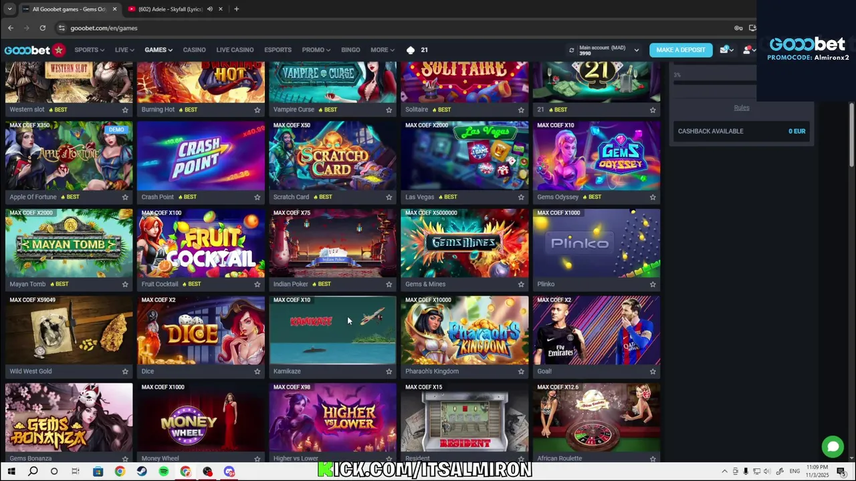Click the star icon for Fruit Cocktail
The height and width of the screenshot is (481, 856).
(x=257, y=285)
